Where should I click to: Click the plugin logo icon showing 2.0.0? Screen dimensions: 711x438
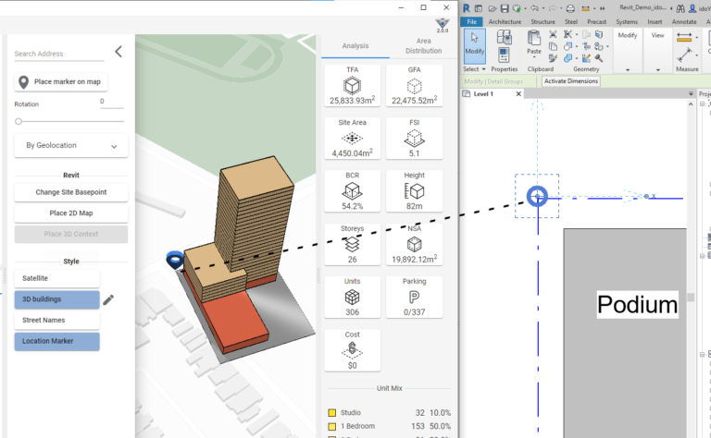point(443,25)
